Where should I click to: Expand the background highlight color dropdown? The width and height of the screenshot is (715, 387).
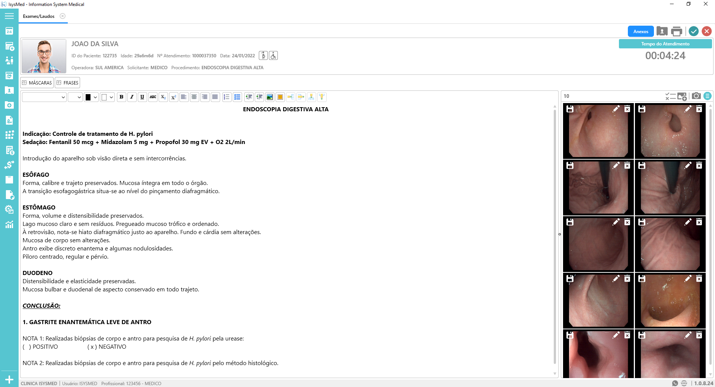click(111, 97)
